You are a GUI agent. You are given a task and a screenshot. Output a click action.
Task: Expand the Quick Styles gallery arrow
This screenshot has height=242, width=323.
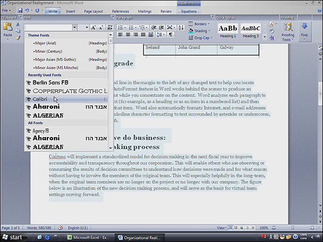tap(264, 37)
